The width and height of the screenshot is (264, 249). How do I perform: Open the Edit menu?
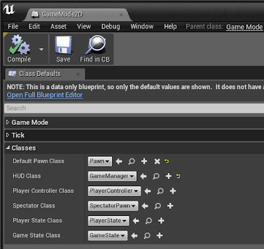pos(34,26)
